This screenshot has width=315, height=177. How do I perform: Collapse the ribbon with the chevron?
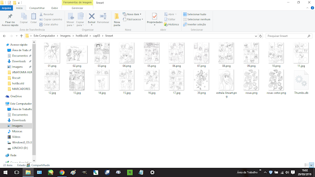[x=307, y=8]
